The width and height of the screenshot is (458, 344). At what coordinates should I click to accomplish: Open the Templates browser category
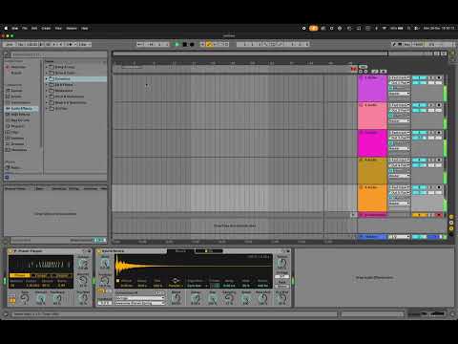19,150
